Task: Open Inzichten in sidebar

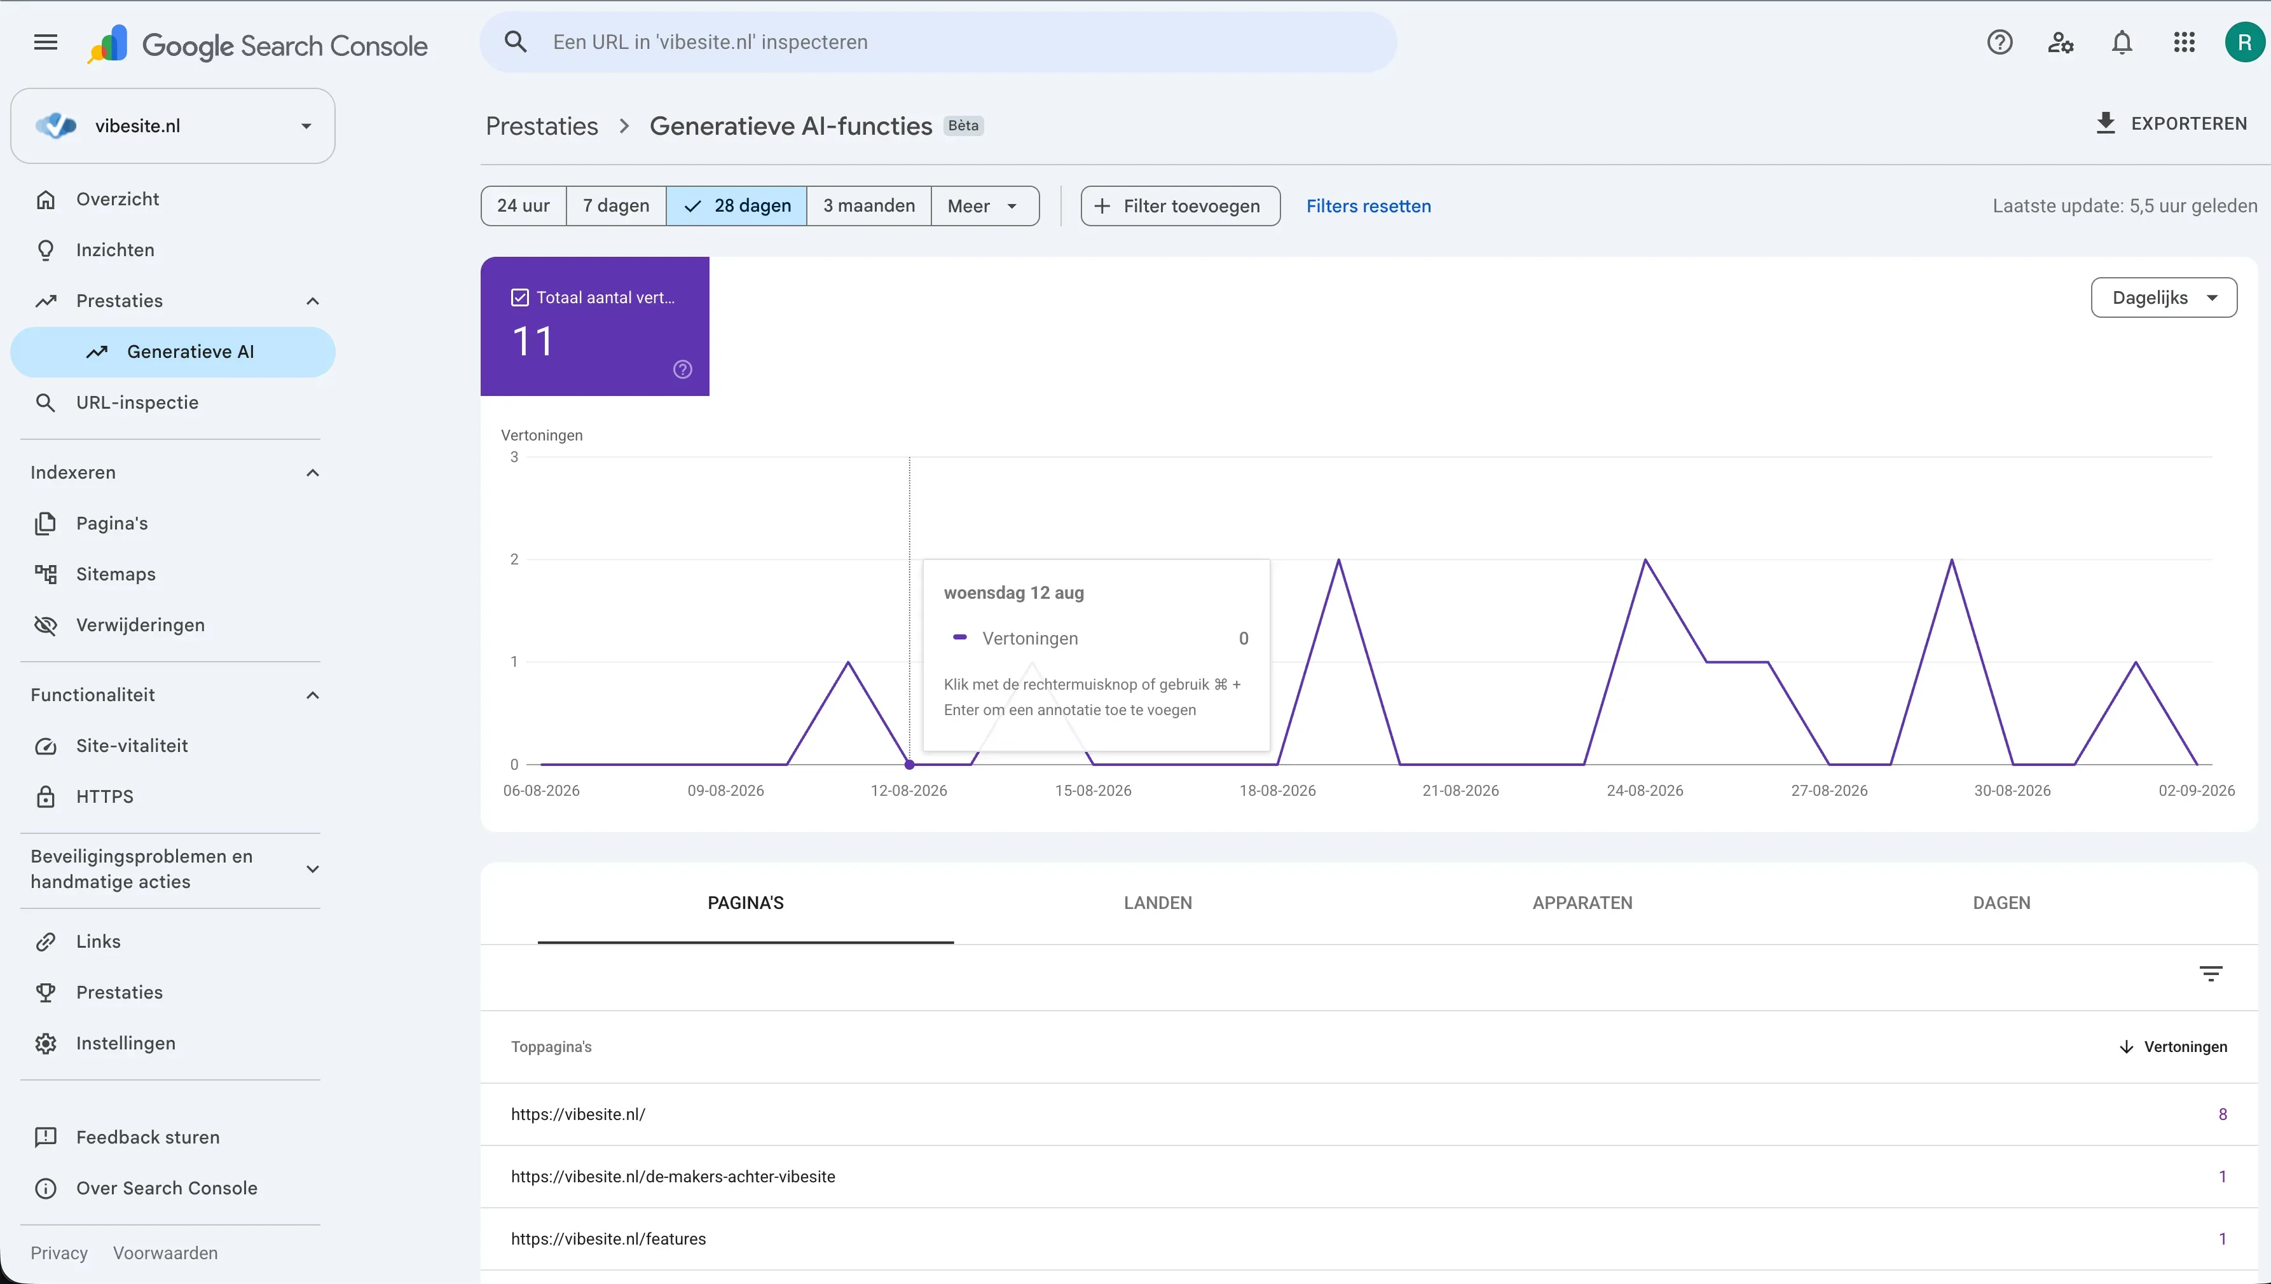Action: point(173,250)
